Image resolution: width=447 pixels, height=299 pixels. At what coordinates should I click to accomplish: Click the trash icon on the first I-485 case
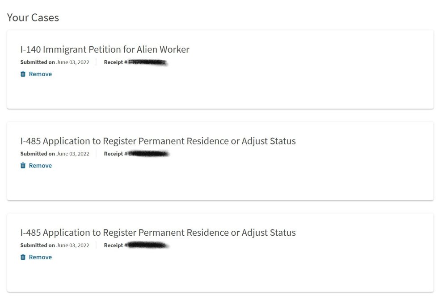23,165
